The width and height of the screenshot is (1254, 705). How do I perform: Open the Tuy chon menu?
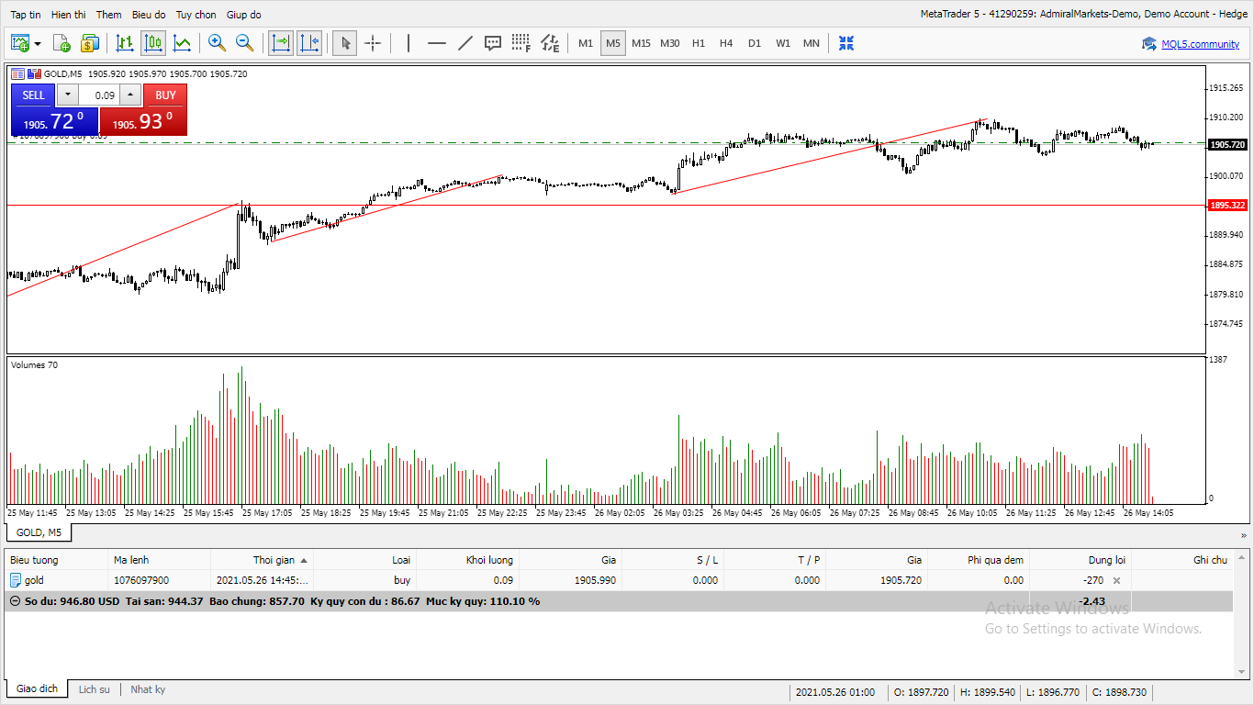pyautogui.click(x=196, y=15)
